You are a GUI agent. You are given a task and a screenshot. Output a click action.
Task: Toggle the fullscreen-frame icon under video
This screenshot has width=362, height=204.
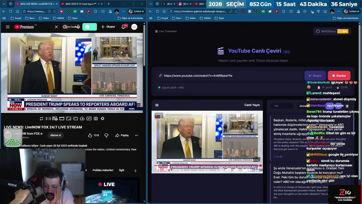tap(68, 118)
